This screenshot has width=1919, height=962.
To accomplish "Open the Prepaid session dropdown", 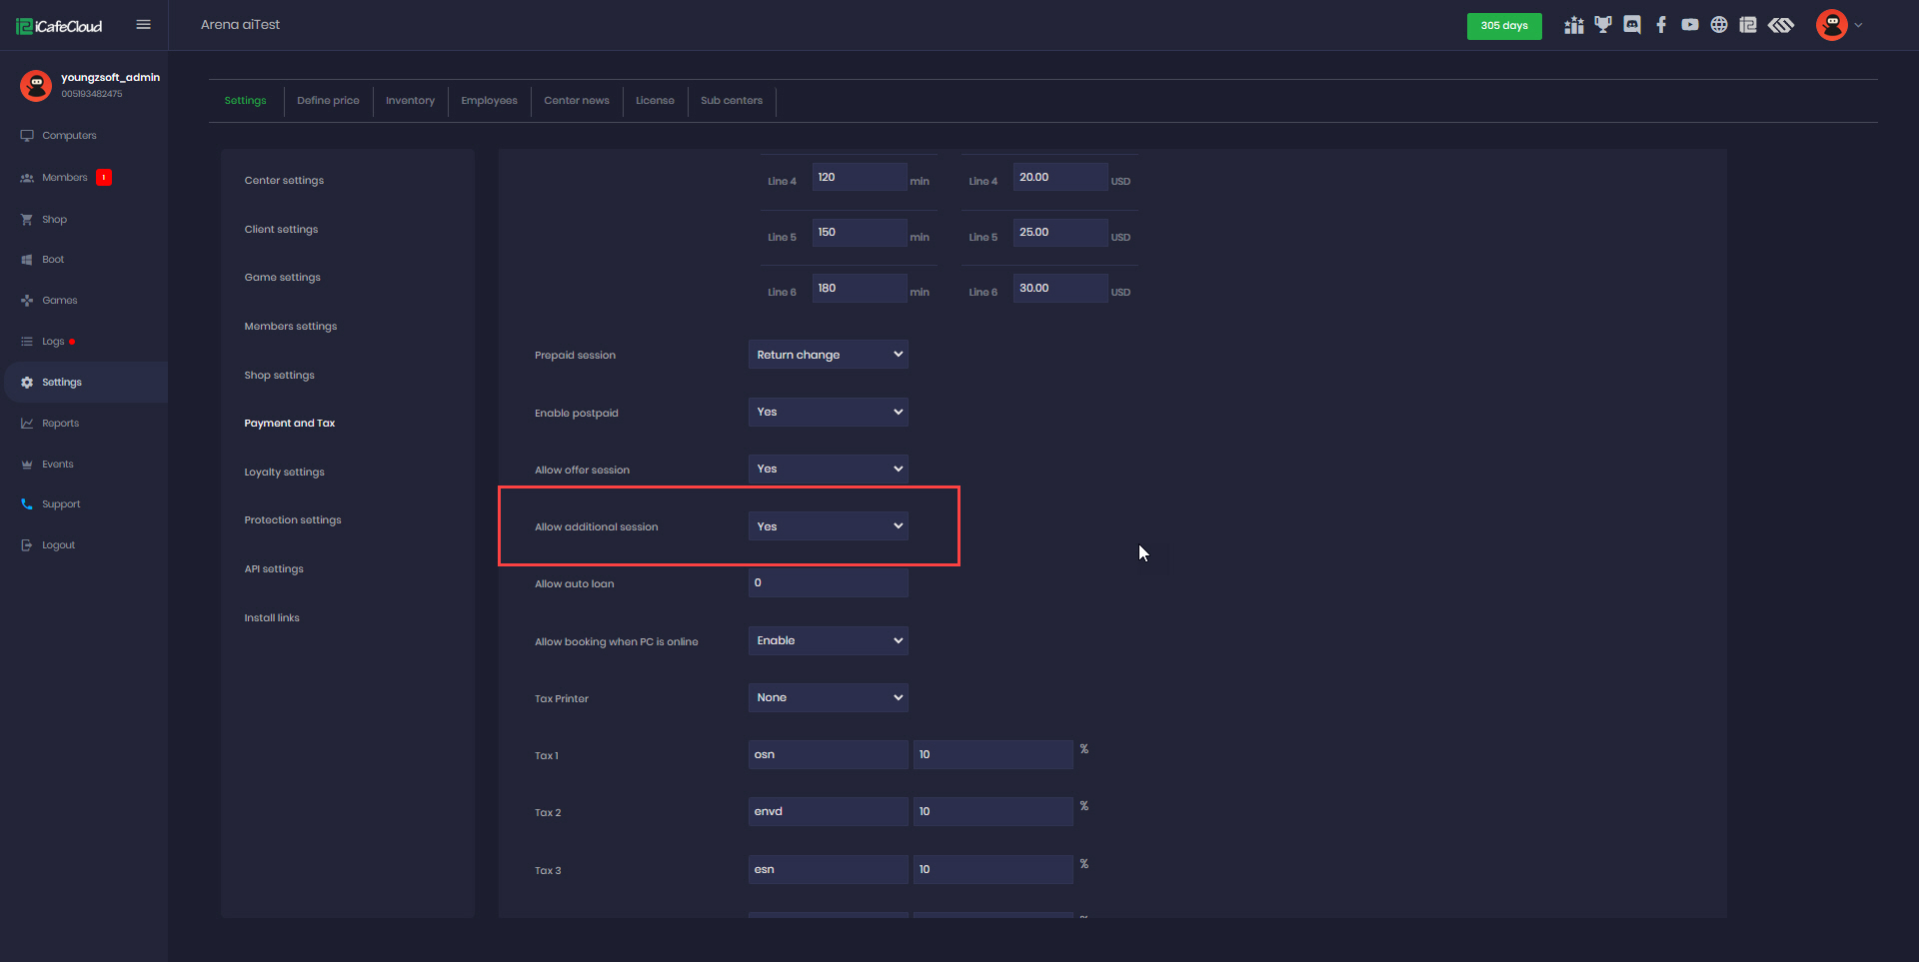I will click(828, 355).
